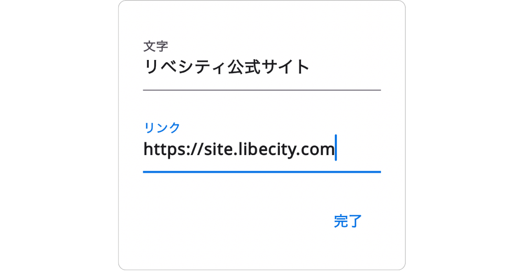Click the 完了 button
The width and height of the screenshot is (522, 271).
click(348, 221)
